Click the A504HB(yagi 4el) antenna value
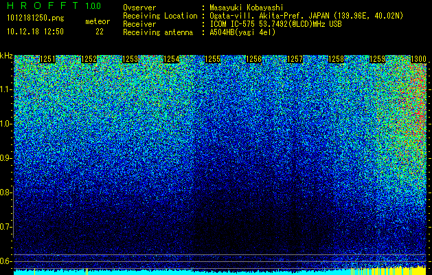 tap(242, 32)
